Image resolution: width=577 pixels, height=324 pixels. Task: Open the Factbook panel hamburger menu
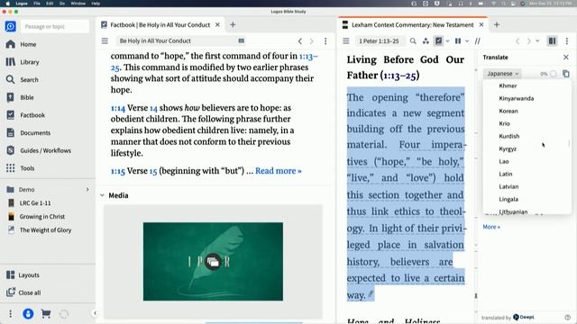105,40
